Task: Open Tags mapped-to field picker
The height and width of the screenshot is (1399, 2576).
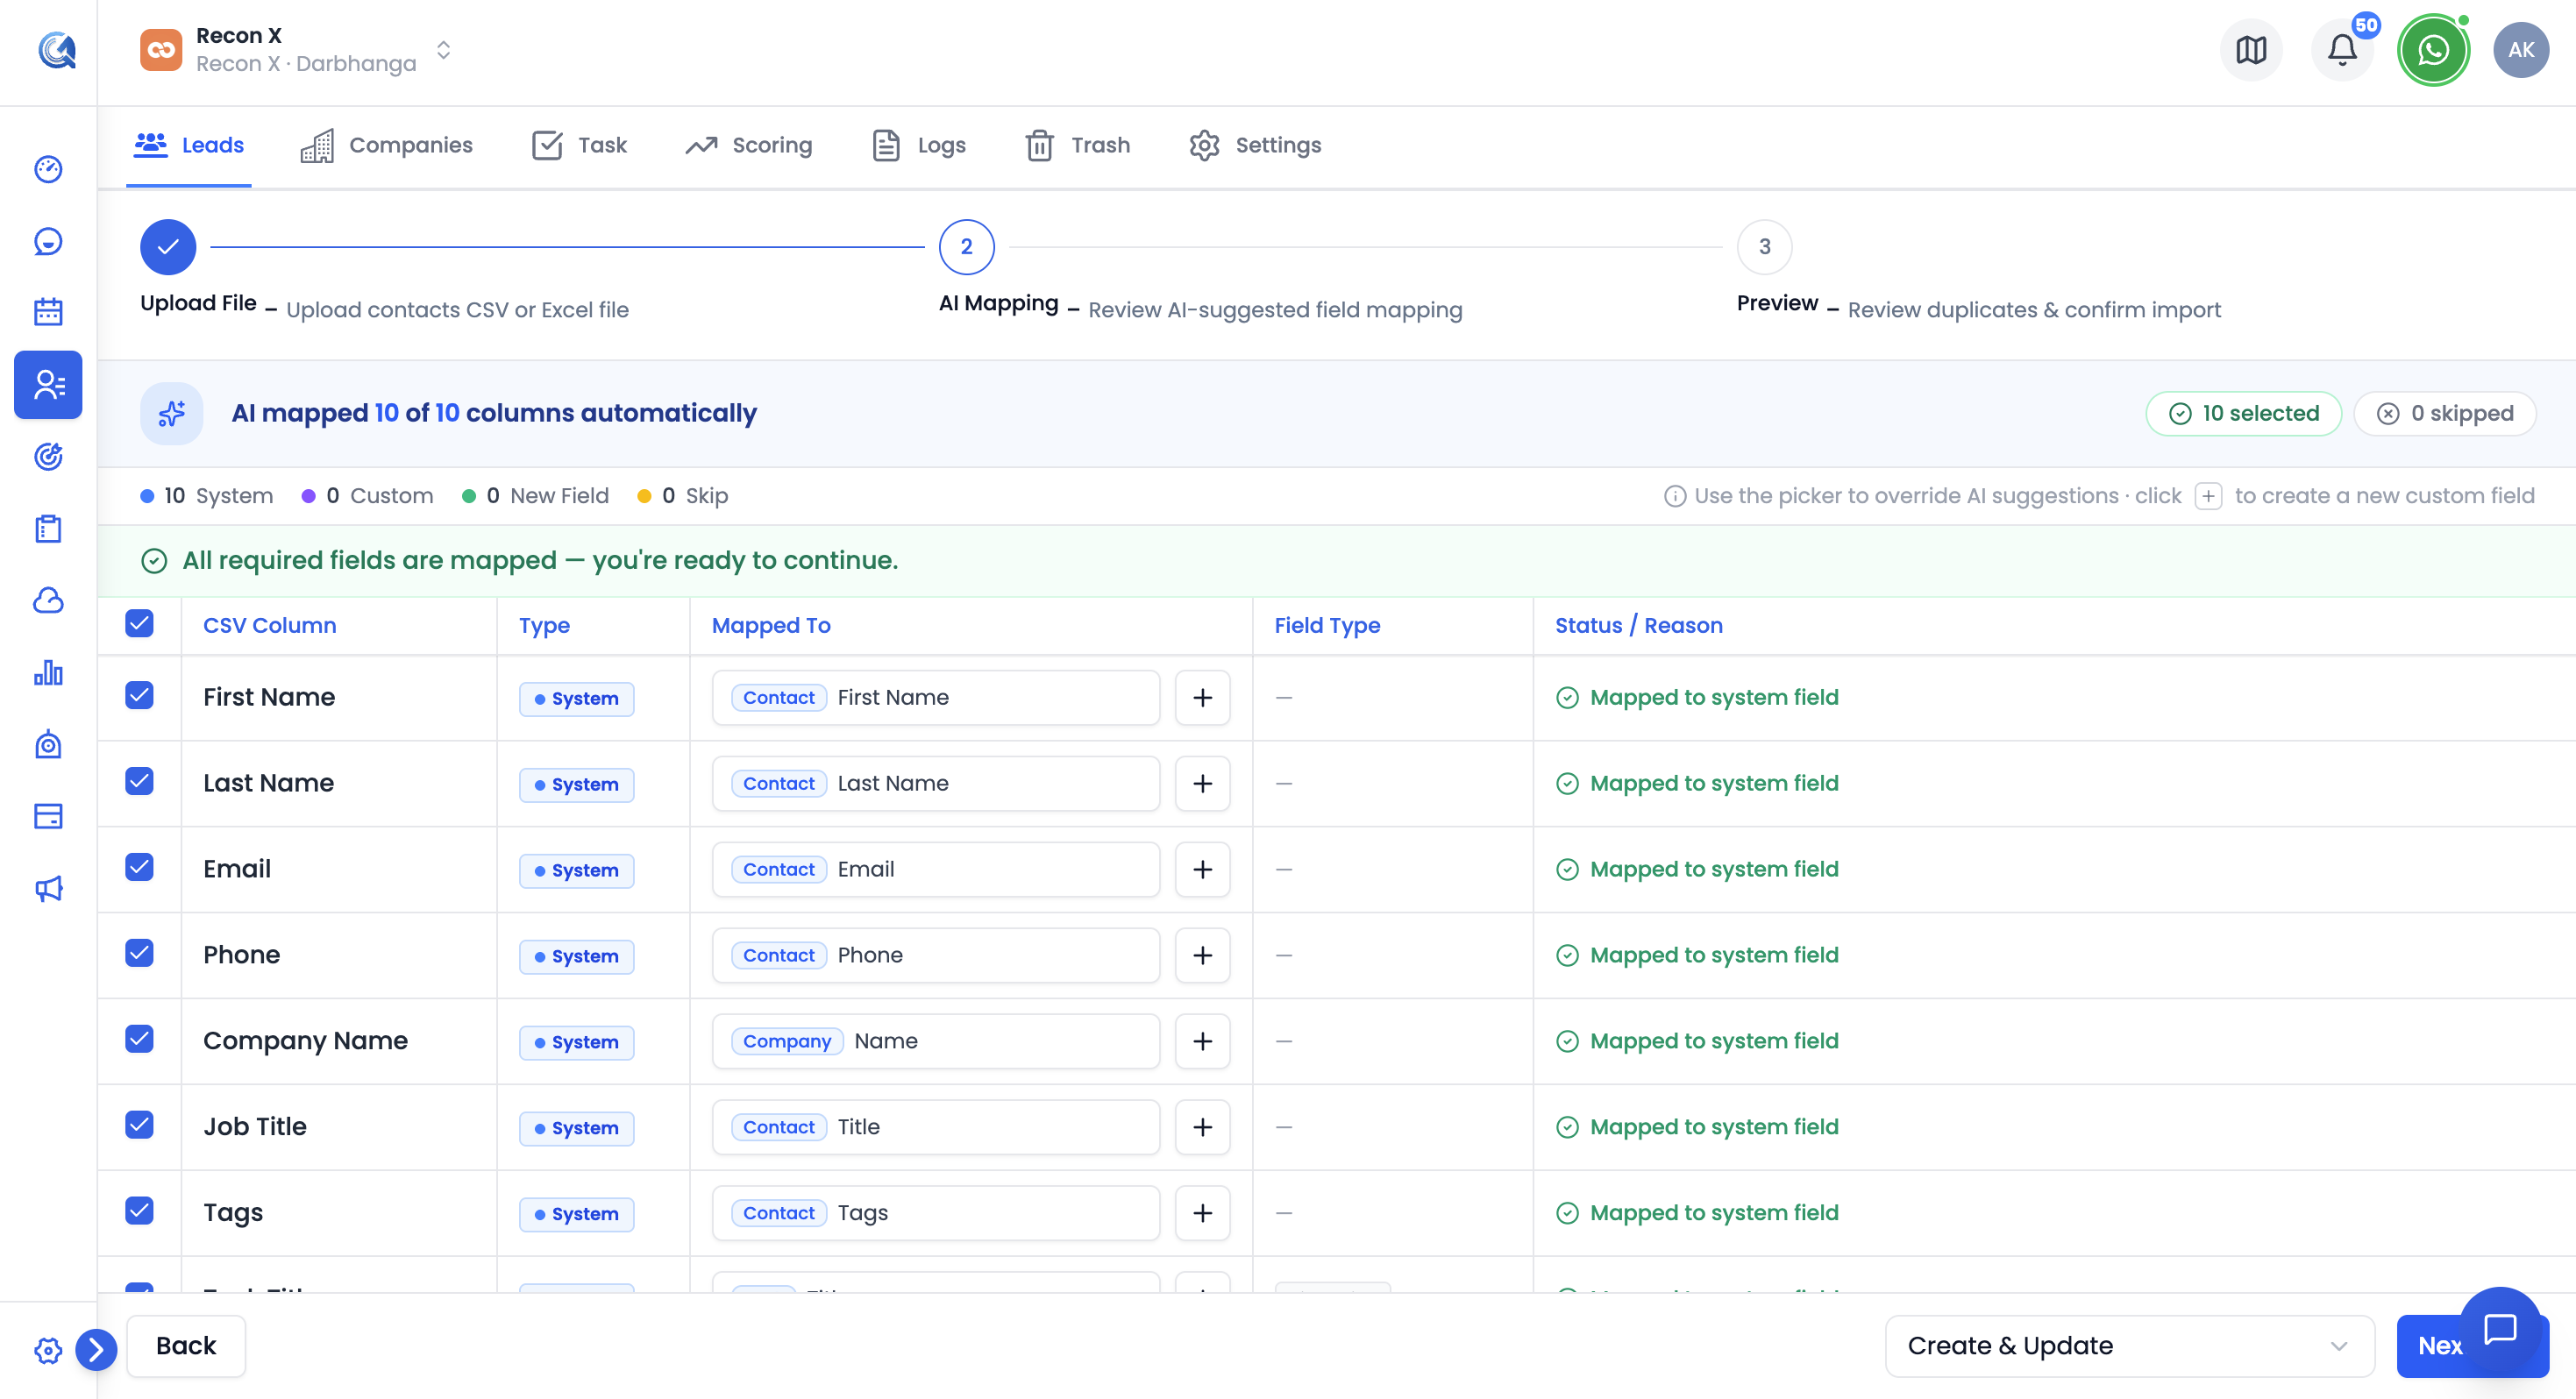Action: point(935,1214)
